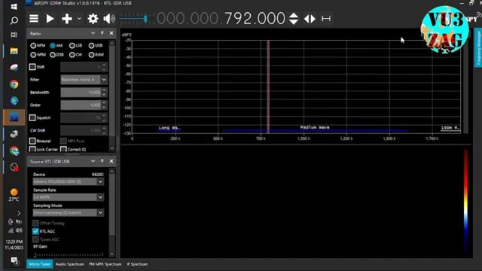This screenshot has height=271, width=482.
Task: Open Task View in taskbar
Action: tap(14, 35)
